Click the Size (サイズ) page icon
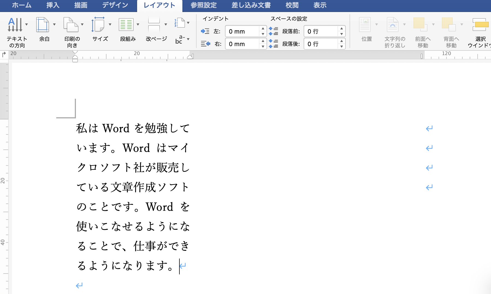Screen dimensions: 491x294 coord(98,25)
